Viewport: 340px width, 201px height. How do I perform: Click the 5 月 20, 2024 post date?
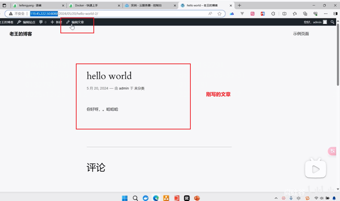(x=97, y=88)
